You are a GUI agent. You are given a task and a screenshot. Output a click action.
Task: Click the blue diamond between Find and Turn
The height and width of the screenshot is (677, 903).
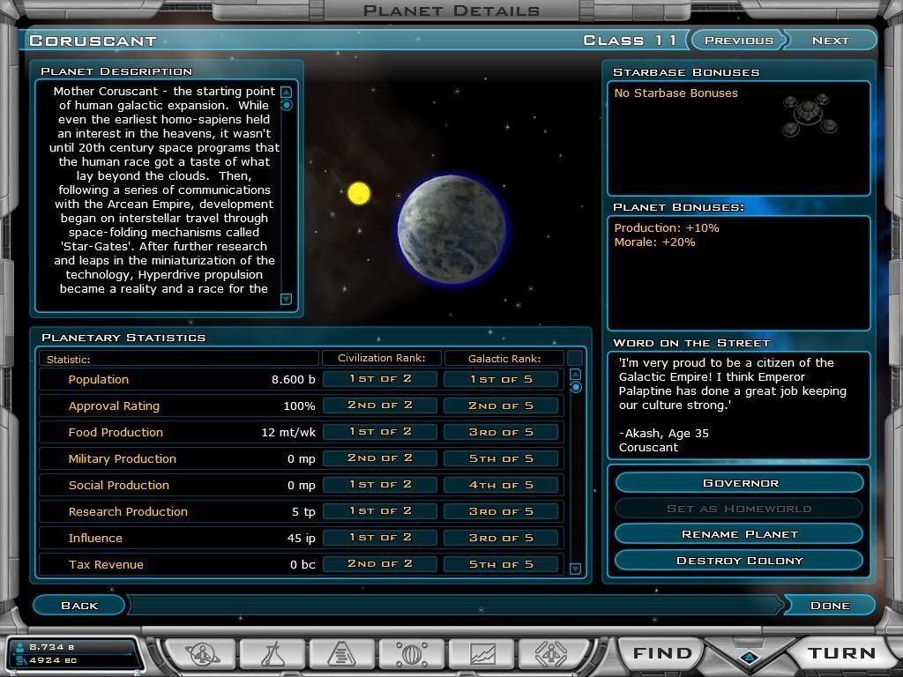[x=749, y=657]
